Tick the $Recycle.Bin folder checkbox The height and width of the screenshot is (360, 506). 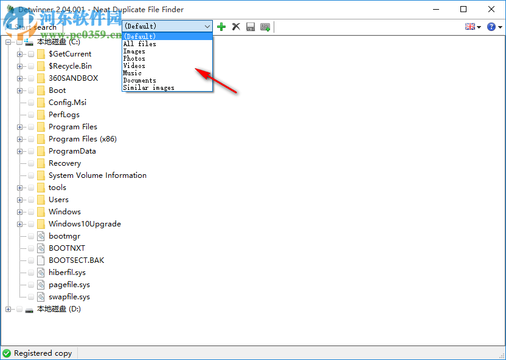(x=31, y=66)
